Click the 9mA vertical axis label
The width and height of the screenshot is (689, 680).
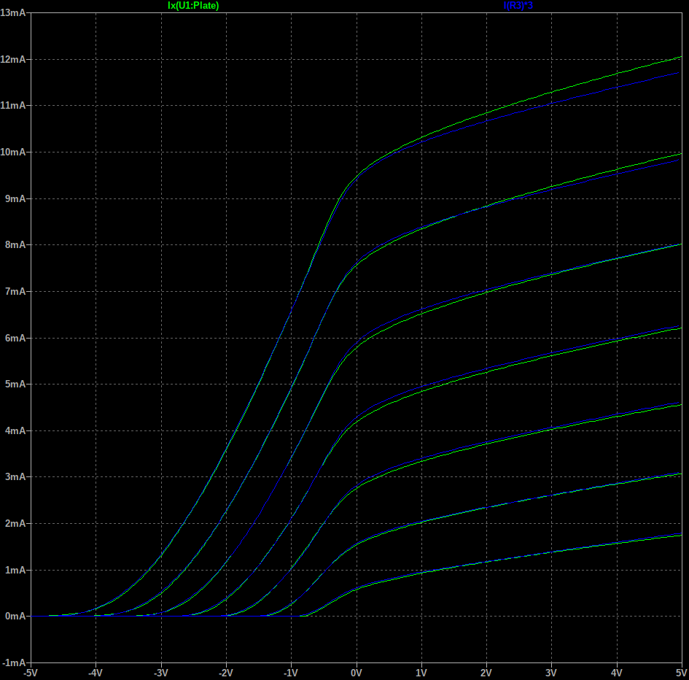[15, 198]
